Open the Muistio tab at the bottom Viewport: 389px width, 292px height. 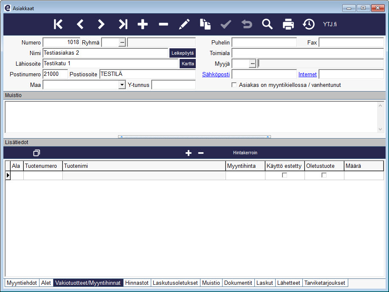point(211,283)
